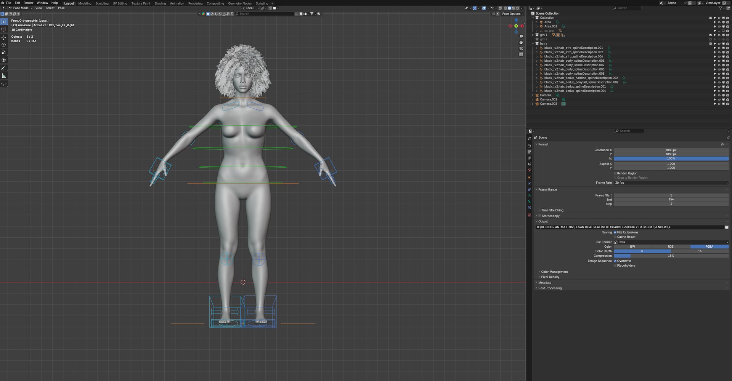The image size is (732, 381).
Task: Uncheck the Overwrite checkbox
Action: pyautogui.click(x=615, y=261)
